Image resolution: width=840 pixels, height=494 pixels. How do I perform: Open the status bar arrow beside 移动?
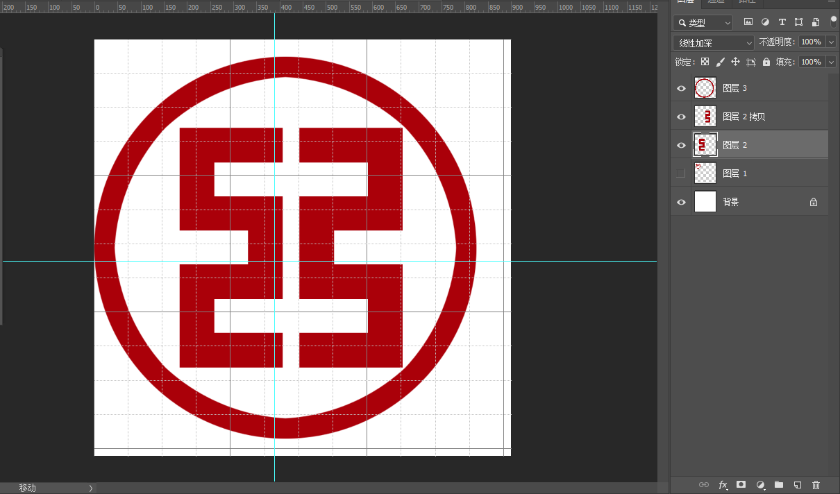coord(90,488)
